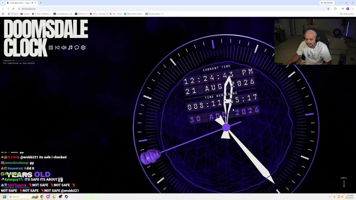The image size is (356, 200).
Task: Open the network tray icon
Action: (x=339, y=197)
